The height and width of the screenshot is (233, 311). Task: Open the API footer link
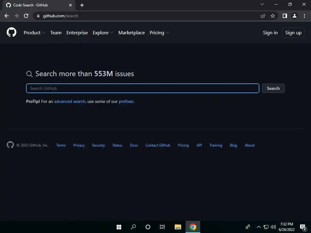[199, 145]
